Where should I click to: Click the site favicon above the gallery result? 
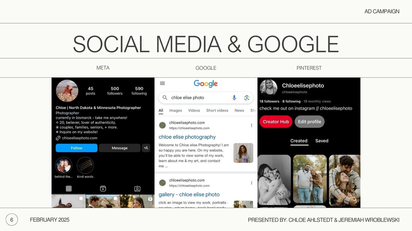pos(162,183)
